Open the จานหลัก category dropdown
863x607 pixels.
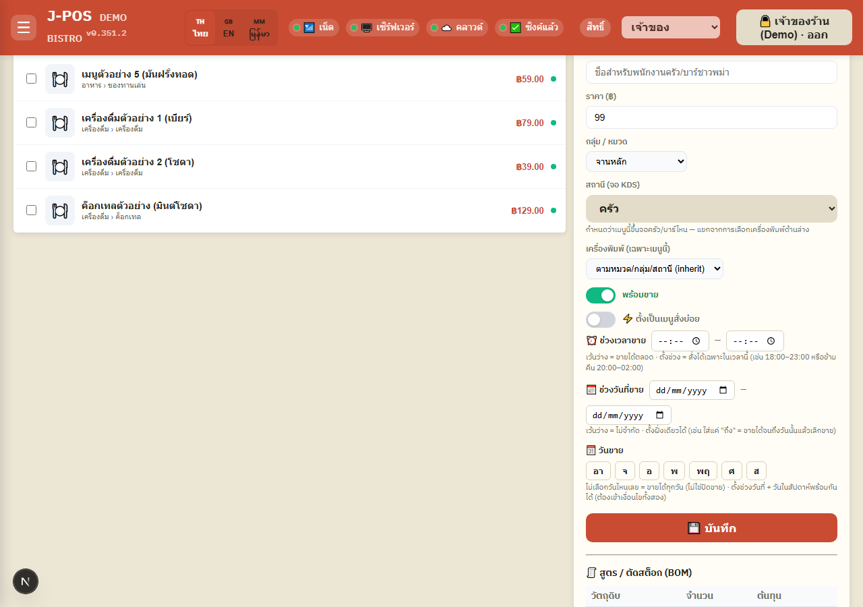pos(636,161)
